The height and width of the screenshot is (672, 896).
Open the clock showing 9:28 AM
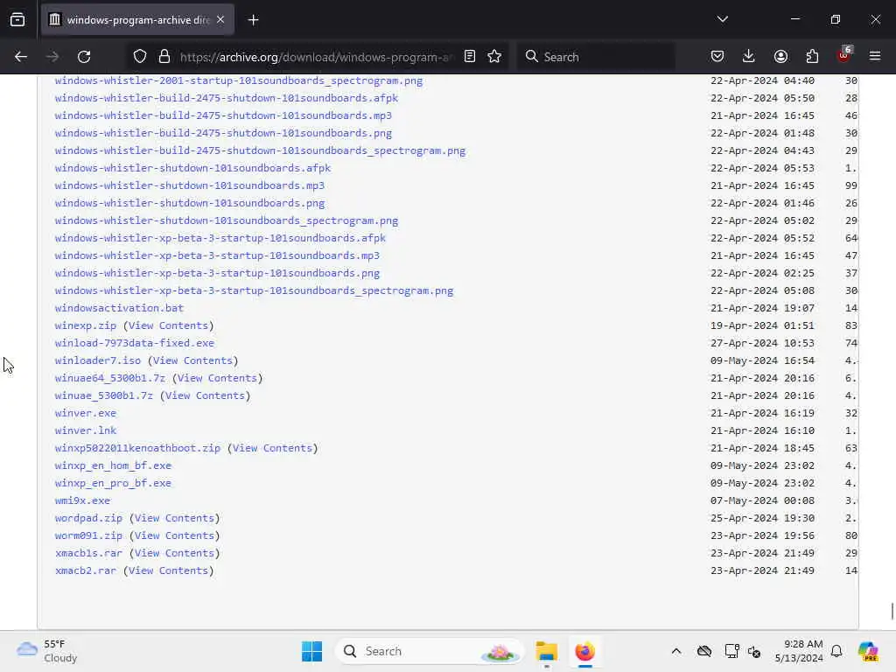(799, 651)
